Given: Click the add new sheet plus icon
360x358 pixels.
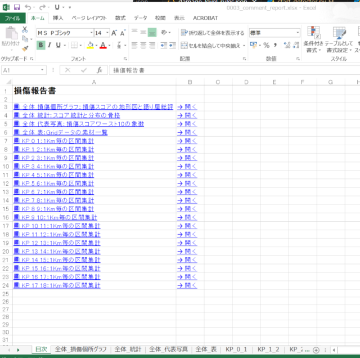Looking at the screenshot, I should pyautogui.click(x=316, y=350).
